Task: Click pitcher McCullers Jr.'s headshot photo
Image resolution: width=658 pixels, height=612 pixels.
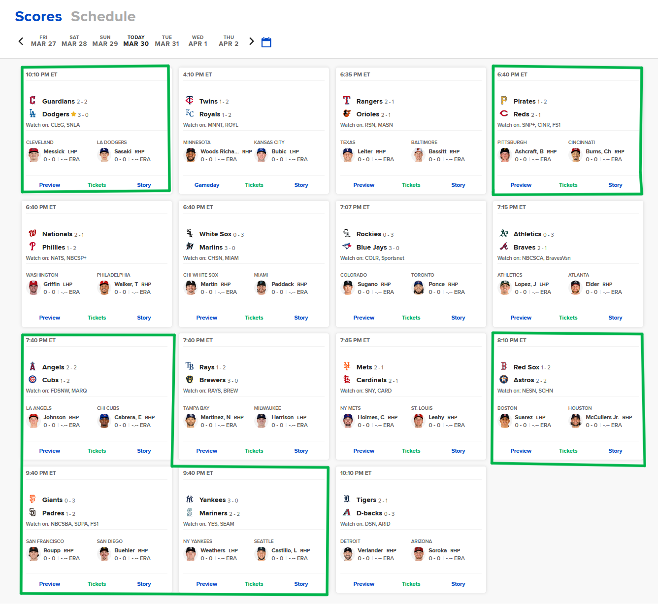Action: [x=576, y=421]
